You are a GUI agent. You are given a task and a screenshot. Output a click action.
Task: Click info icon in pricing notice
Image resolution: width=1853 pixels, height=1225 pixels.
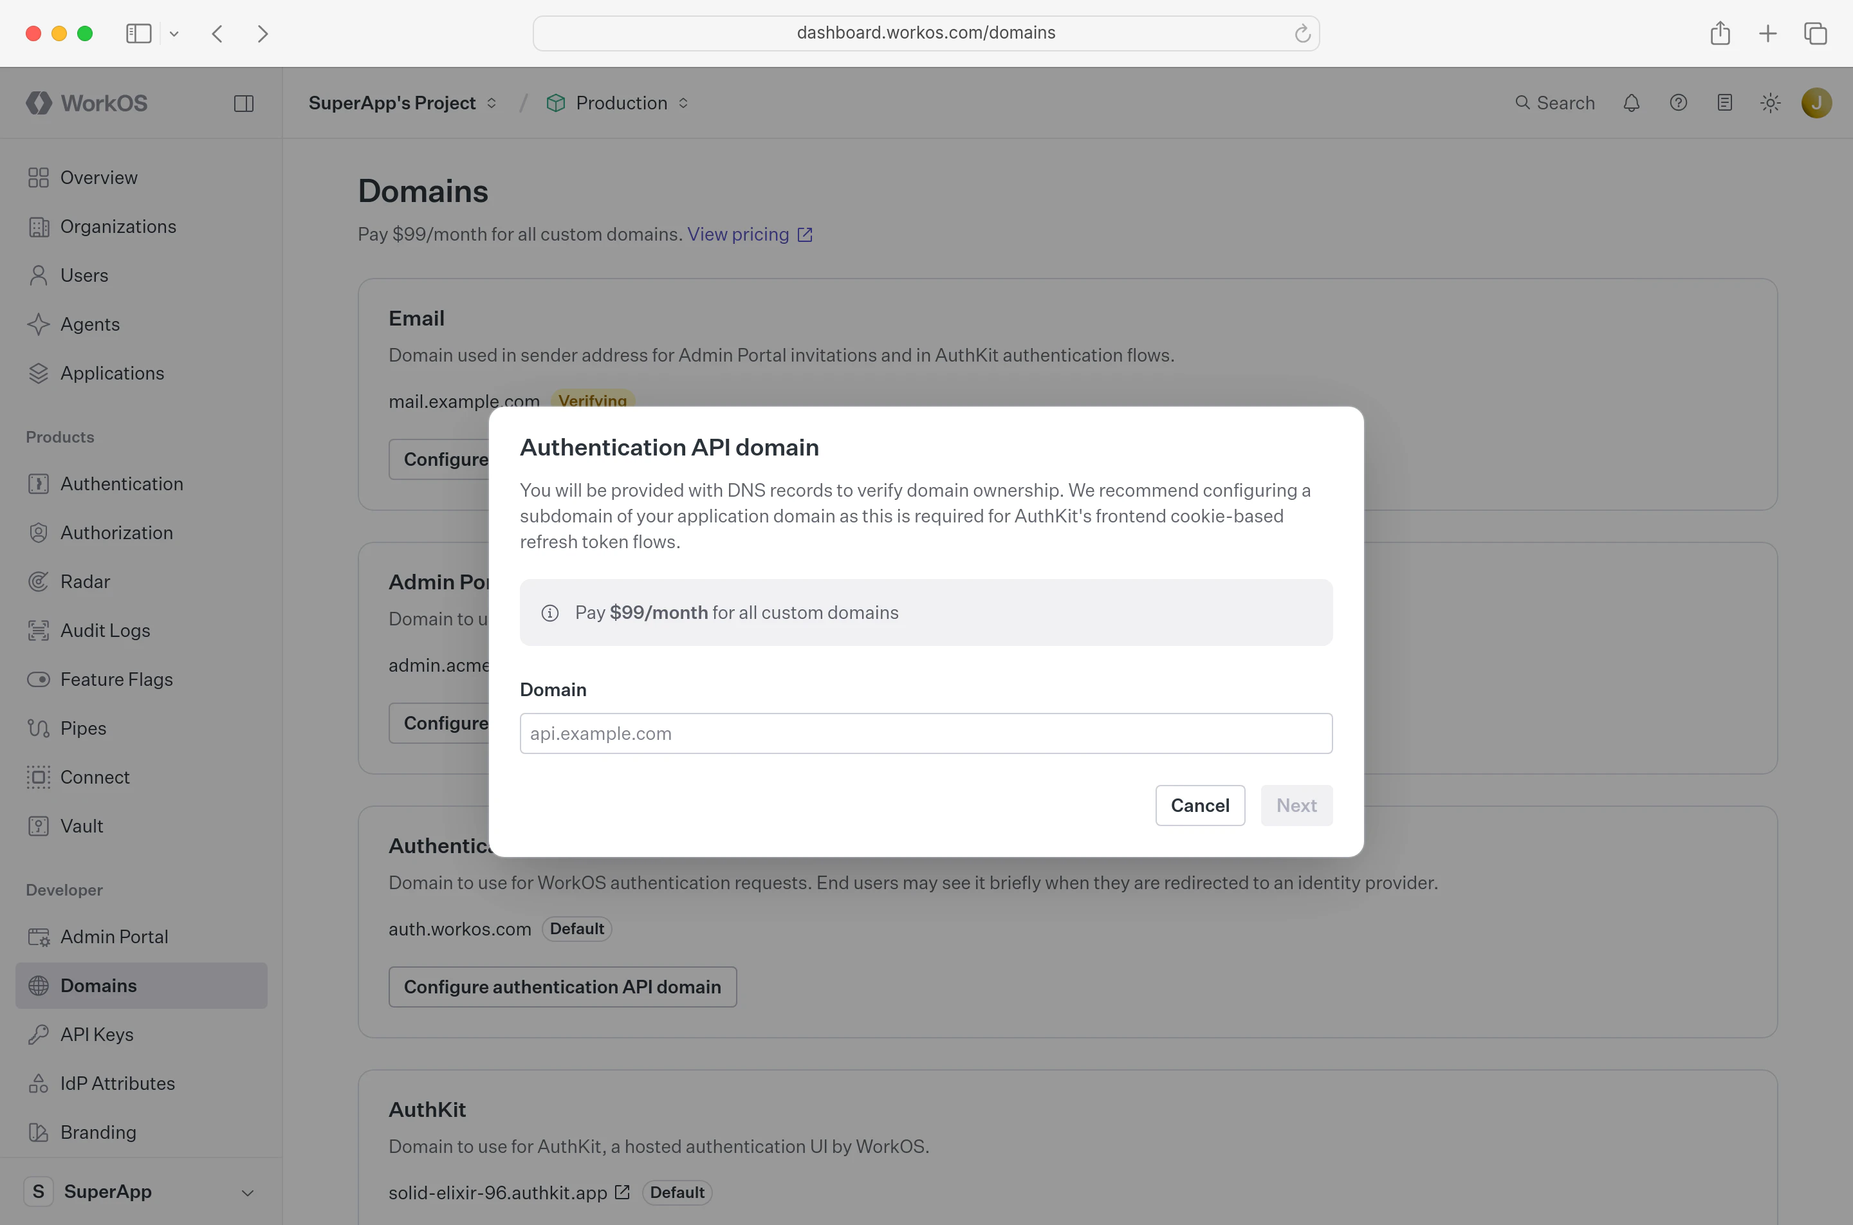[x=550, y=613]
